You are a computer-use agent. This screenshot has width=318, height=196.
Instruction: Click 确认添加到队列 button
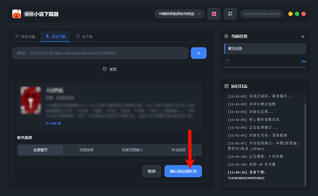click(x=183, y=171)
